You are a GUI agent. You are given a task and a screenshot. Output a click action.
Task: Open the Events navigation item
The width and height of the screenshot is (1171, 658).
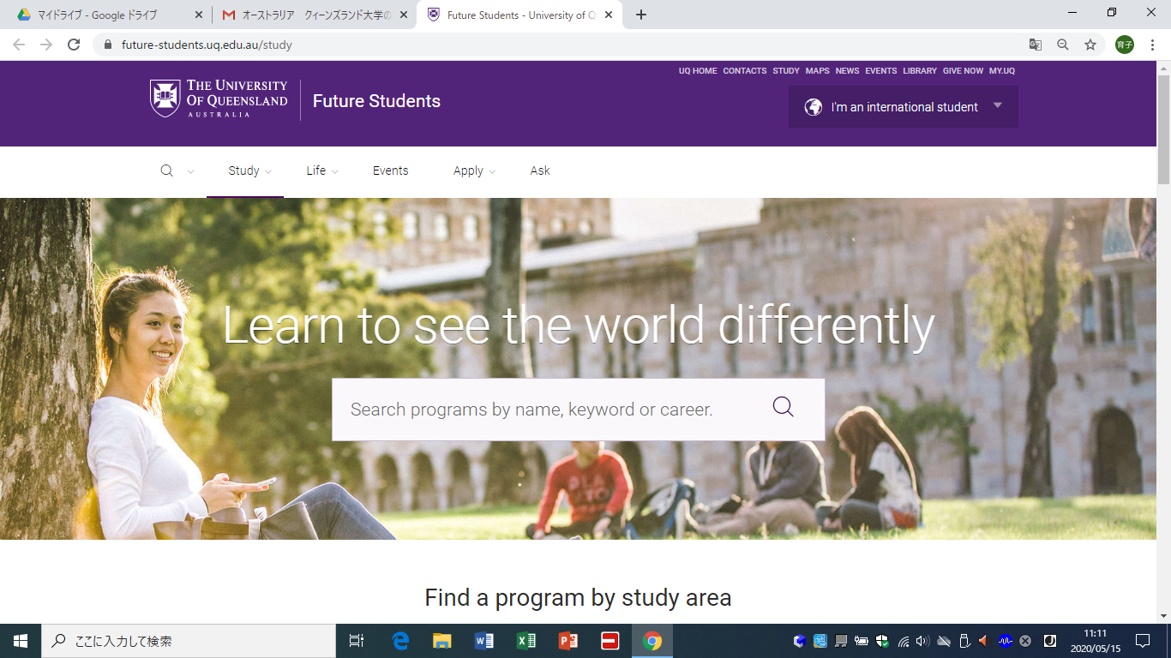click(390, 170)
